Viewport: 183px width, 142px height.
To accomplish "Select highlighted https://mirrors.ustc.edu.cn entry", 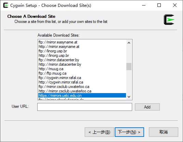I will [x=82, y=95].
